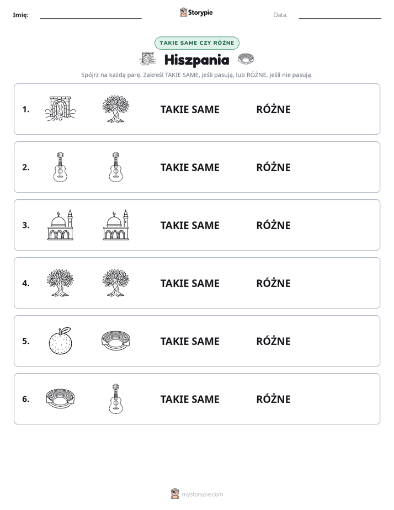The image size is (394, 510).
Task: Click the stone arch waterfall icon in row 1
Action: click(60, 109)
